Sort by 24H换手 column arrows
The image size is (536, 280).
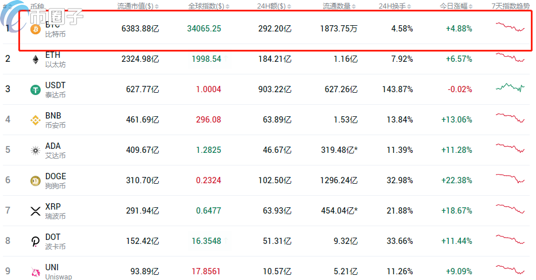click(x=409, y=6)
